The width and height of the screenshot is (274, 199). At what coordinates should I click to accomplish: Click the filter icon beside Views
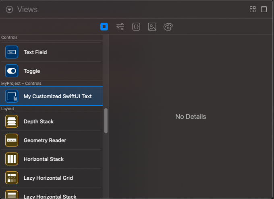click(9, 9)
